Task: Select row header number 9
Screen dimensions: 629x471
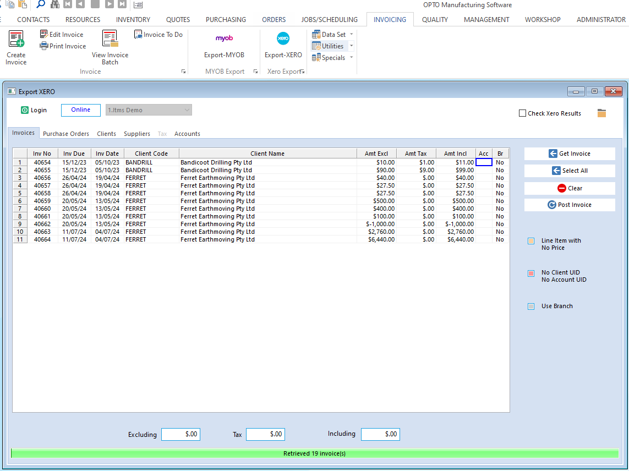Action: (x=20, y=224)
